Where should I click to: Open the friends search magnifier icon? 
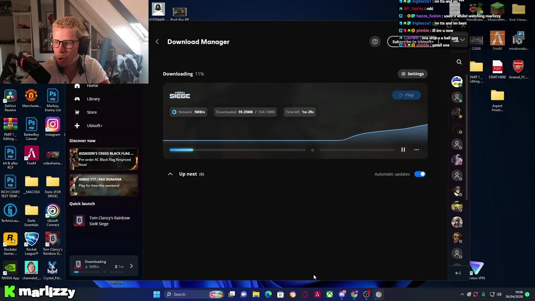tap(459, 62)
